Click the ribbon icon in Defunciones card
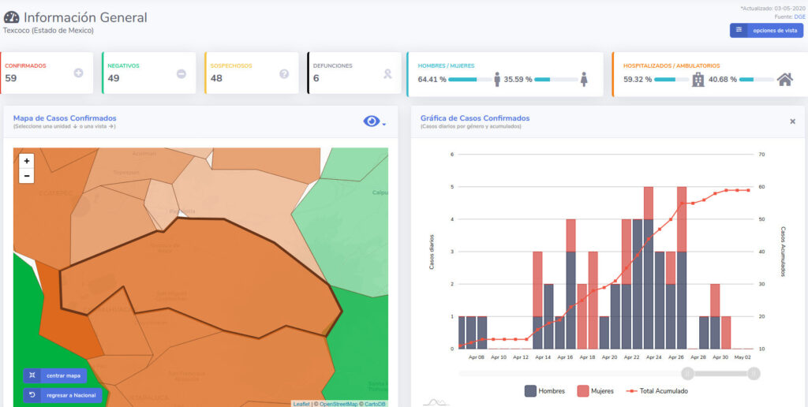 pos(387,73)
